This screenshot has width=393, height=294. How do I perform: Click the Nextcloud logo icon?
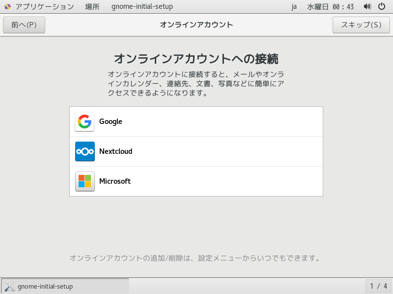84,151
